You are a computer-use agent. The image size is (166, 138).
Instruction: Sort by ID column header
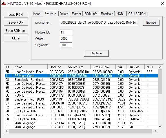pos(8,67)
